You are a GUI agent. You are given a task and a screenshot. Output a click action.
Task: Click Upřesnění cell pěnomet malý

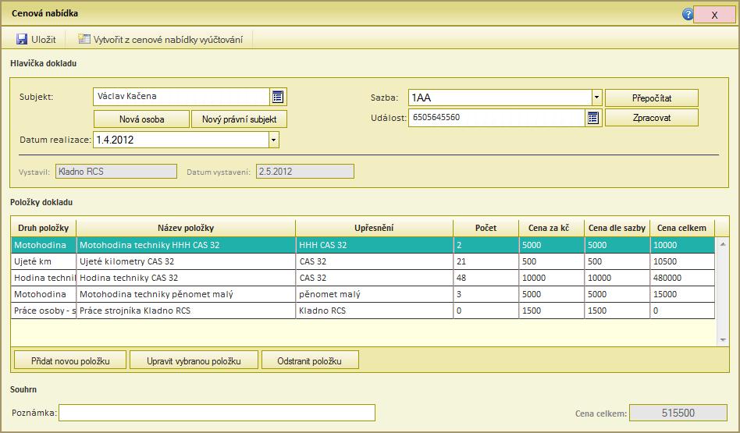click(374, 294)
